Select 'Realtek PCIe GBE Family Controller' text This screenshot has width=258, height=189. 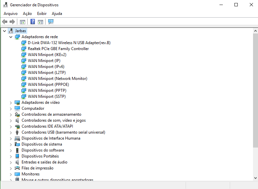tap(58, 49)
